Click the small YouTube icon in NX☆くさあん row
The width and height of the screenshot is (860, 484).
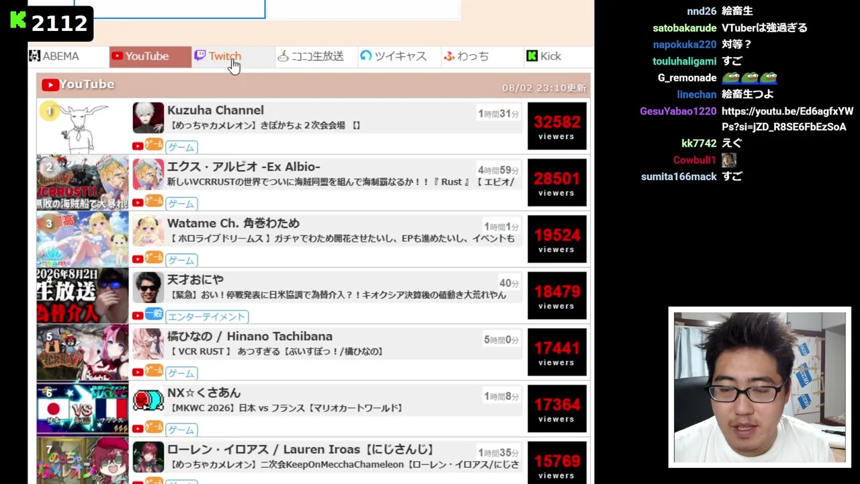[138, 428]
